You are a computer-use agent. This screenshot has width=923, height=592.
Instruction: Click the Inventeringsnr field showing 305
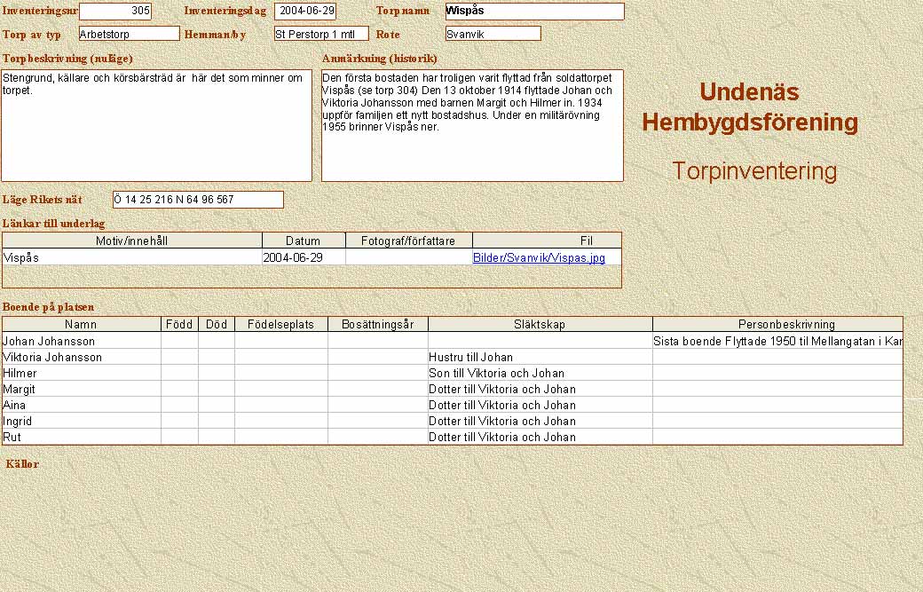pyautogui.click(x=115, y=12)
